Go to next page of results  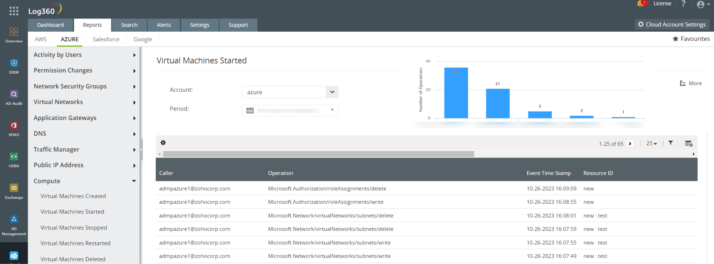[630, 144]
